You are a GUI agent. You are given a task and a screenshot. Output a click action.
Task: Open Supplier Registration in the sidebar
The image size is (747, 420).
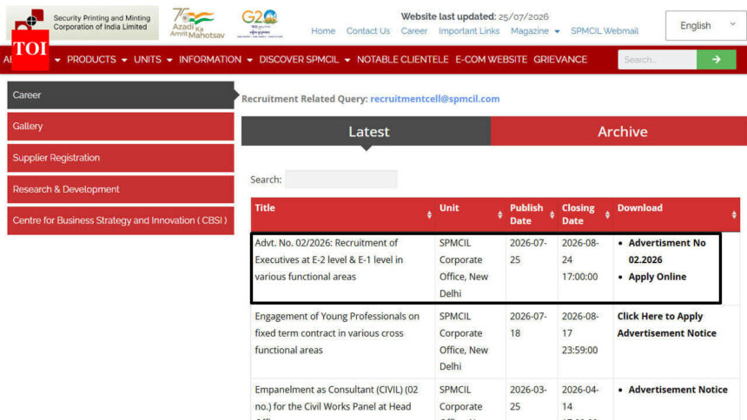click(121, 158)
